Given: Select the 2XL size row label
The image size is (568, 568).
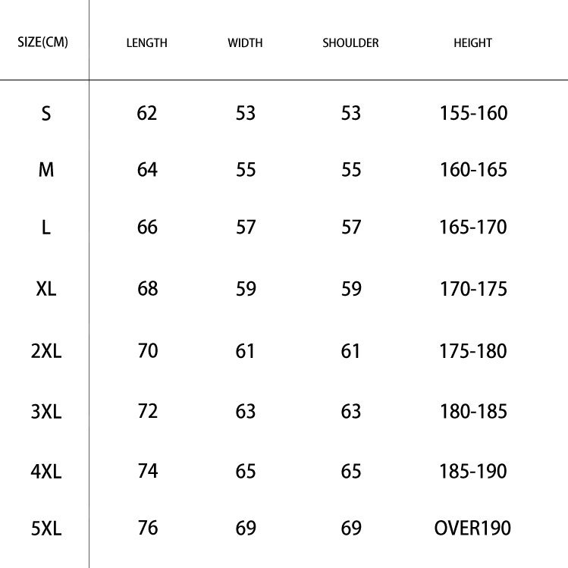Looking at the screenshot, I should tap(46, 351).
